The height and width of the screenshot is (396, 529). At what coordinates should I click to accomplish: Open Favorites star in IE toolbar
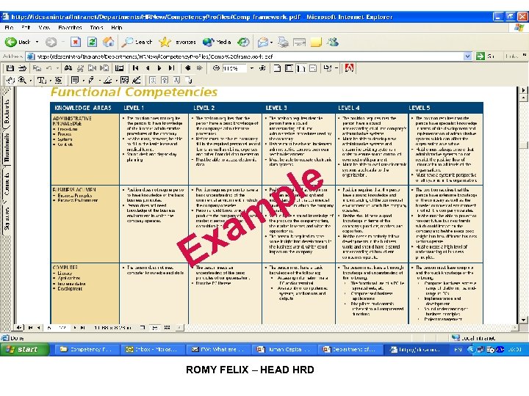(x=178, y=42)
